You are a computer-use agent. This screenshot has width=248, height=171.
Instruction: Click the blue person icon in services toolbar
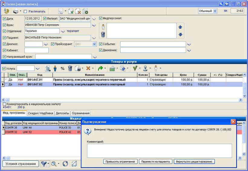click(55, 68)
